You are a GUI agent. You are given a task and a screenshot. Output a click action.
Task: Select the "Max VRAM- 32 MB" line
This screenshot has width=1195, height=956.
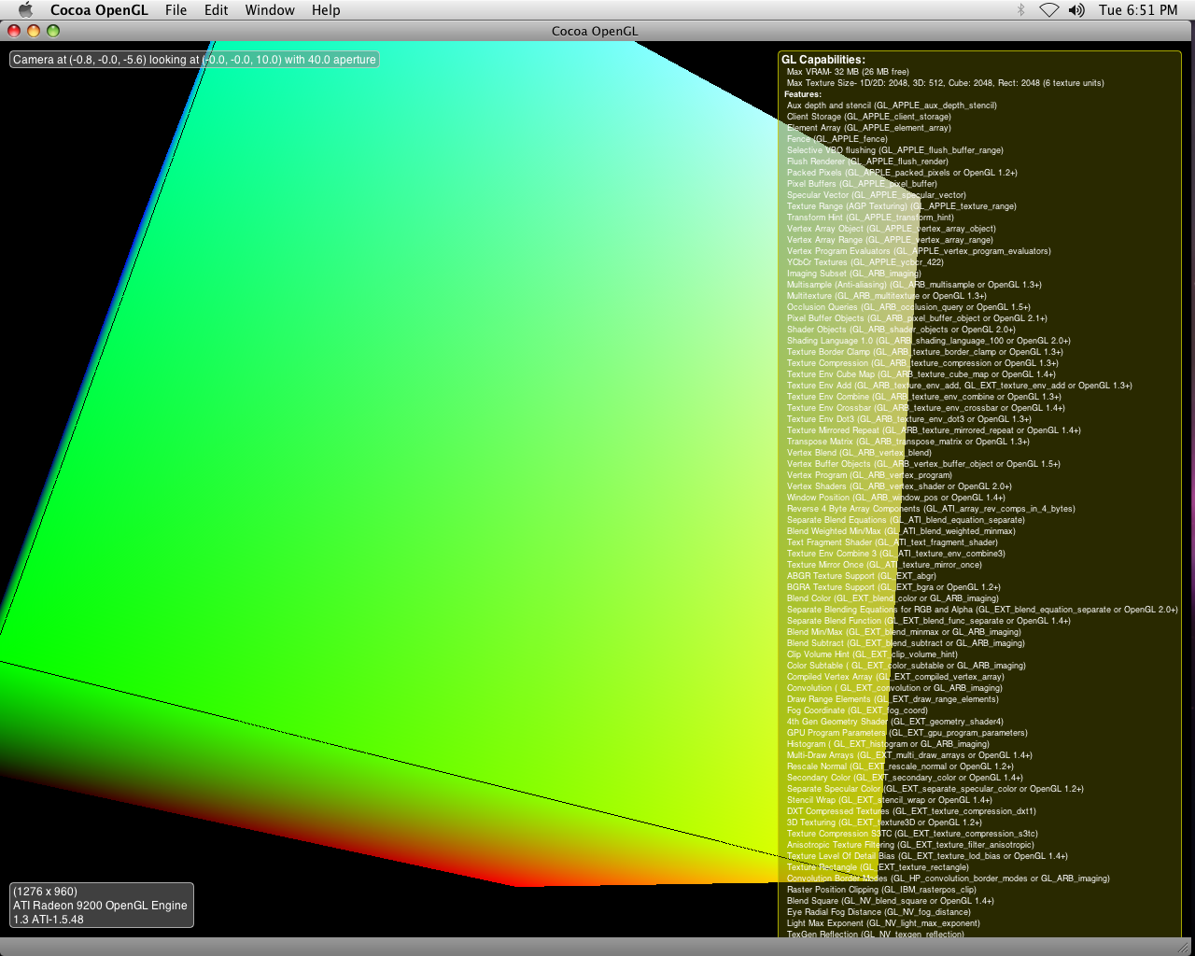click(848, 72)
